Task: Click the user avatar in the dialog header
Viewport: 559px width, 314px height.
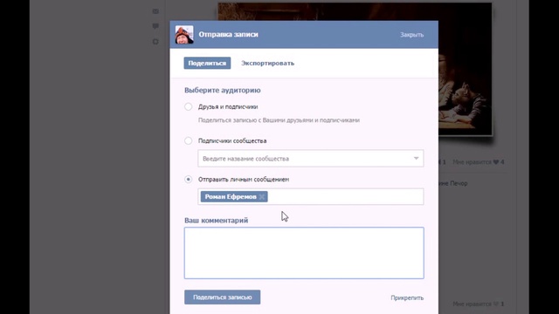Action: (184, 35)
